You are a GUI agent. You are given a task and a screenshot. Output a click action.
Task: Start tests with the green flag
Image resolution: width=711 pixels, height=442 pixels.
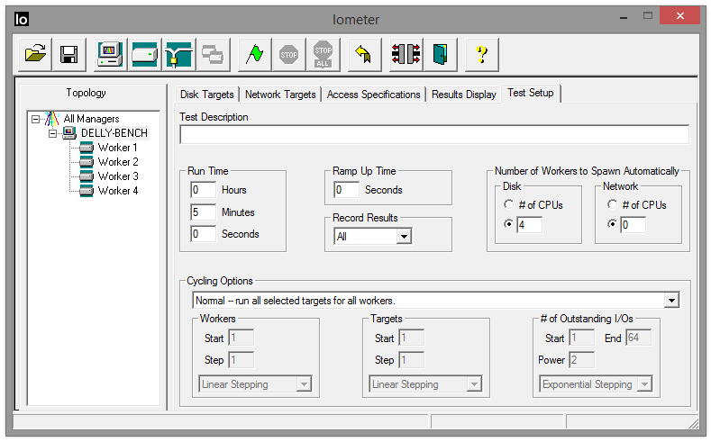coord(255,55)
